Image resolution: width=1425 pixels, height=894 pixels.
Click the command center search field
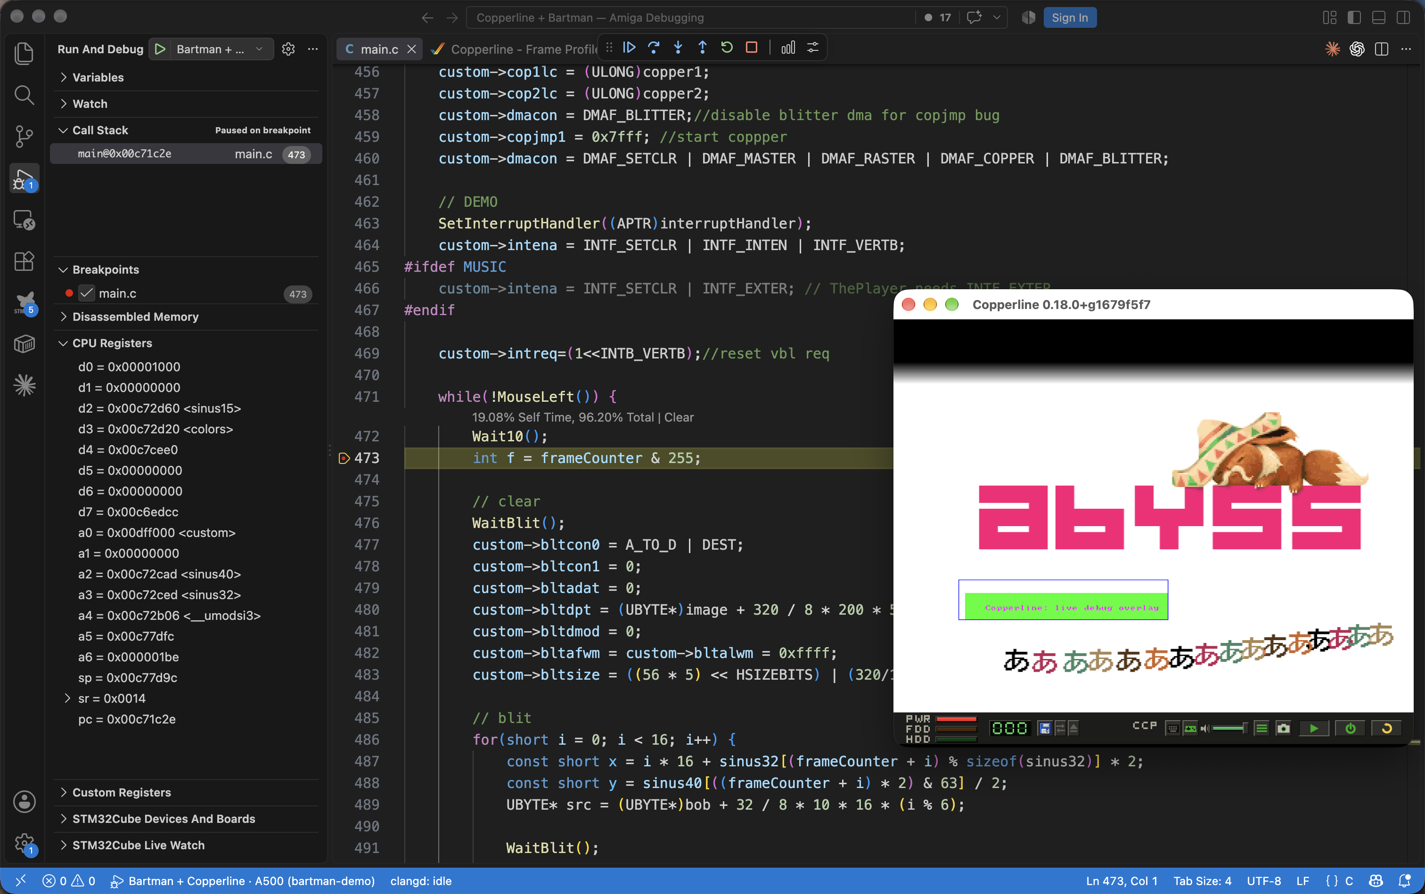(690, 18)
